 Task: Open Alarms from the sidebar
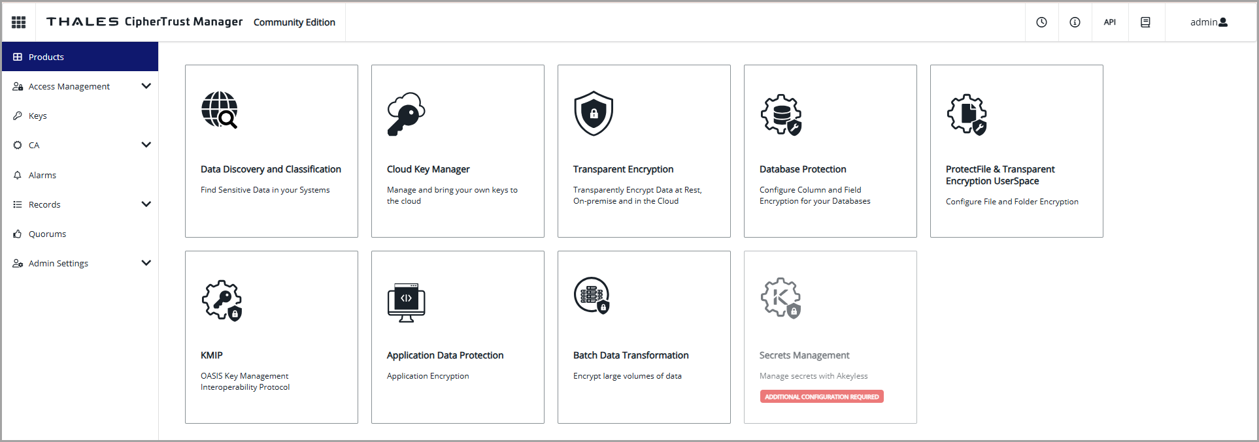coord(42,175)
